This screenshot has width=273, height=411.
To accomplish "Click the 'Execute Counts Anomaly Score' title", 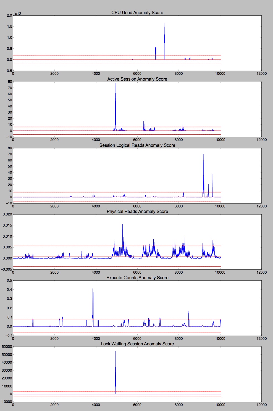I will click(137, 278).
